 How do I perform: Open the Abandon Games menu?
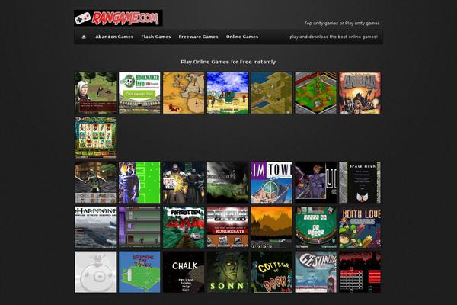[114, 37]
